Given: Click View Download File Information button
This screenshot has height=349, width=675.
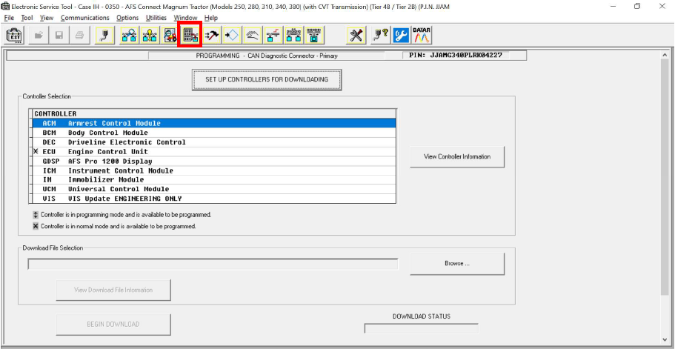Looking at the screenshot, I should tap(113, 290).
